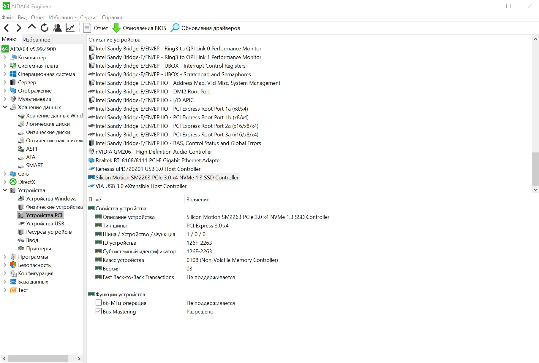Expand the Безопасность tree node
Viewport: 539px width, 363px height.
tap(5, 265)
